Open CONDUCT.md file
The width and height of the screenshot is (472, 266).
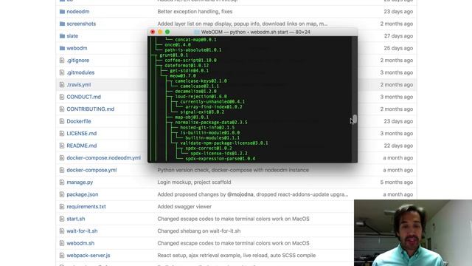pyautogui.click(x=83, y=97)
